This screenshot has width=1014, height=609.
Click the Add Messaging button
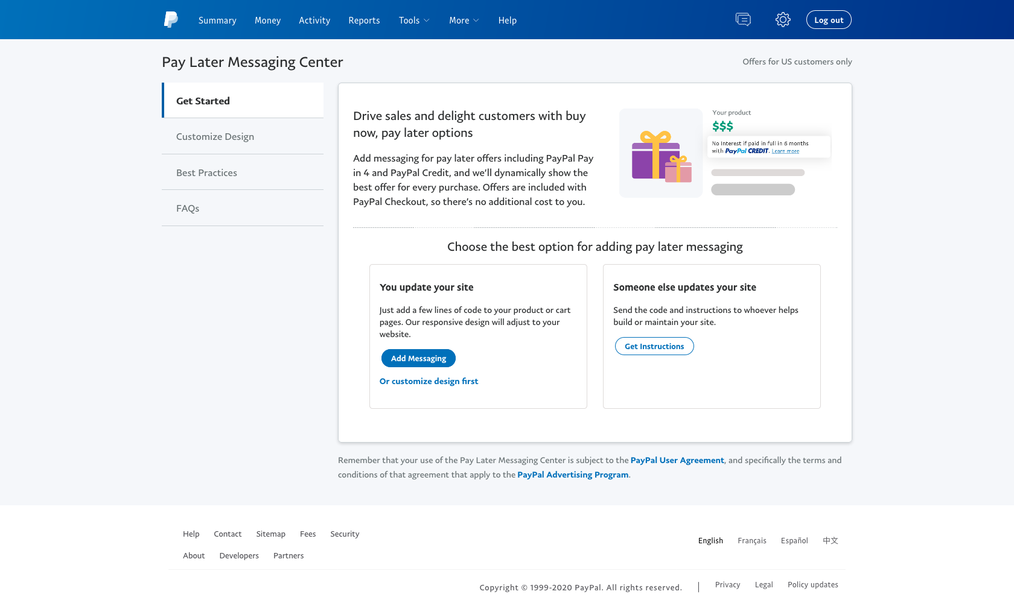418,358
